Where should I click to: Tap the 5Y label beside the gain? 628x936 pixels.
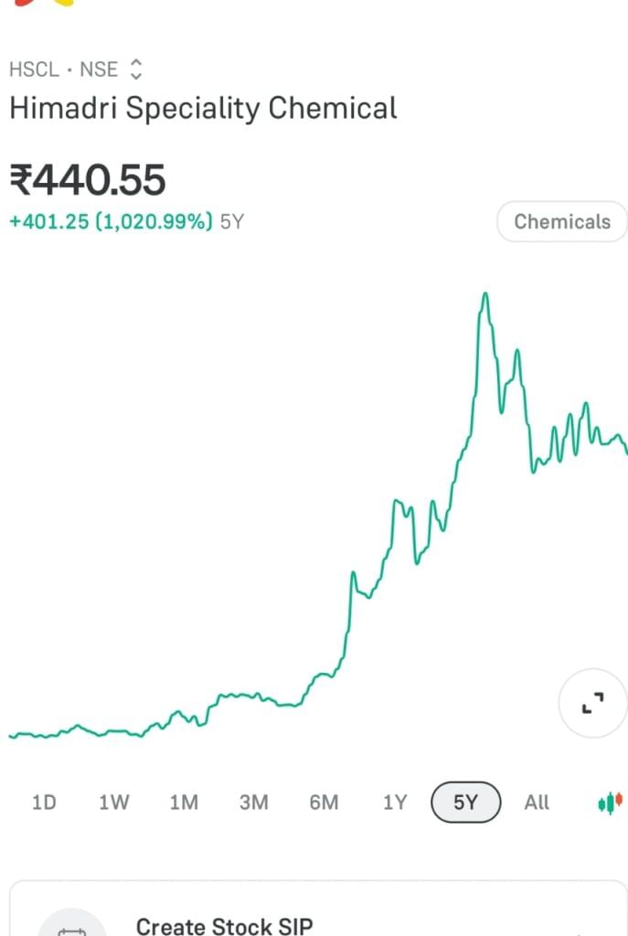tap(232, 221)
